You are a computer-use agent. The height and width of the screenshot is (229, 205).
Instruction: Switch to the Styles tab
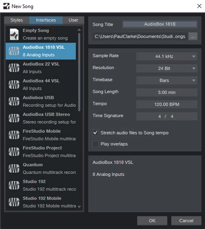16,20
